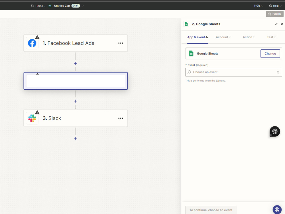Open the Slack step three-dot menu
This screenshot has width=285, height=214.
pos(121,118)
